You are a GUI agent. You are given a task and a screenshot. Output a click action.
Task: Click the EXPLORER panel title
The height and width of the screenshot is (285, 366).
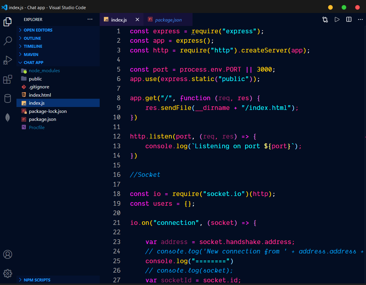click(33, 19)
